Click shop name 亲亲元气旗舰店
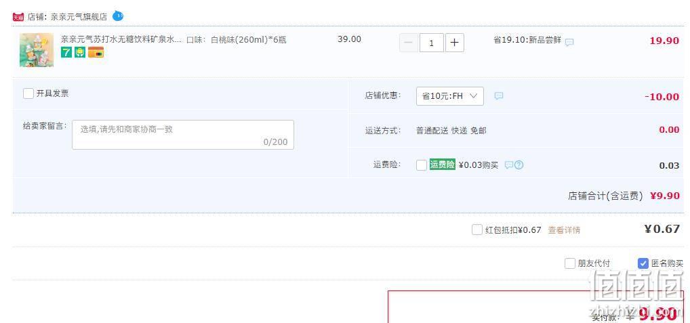Screen dimensions: 690x323 [79, 17]
